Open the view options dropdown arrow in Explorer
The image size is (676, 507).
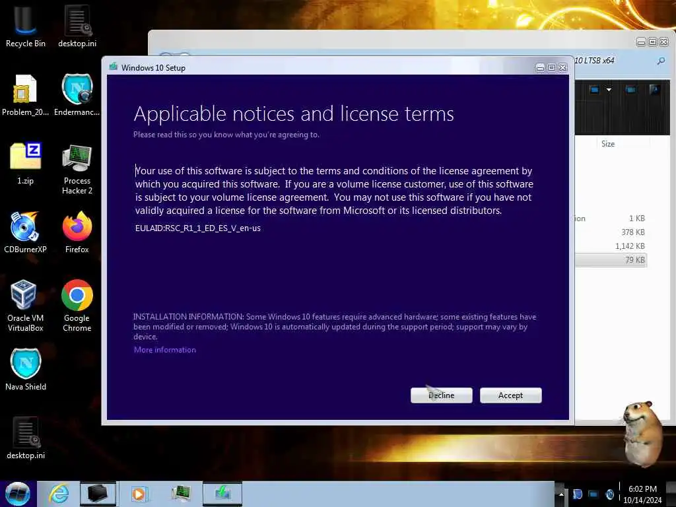[609, 90]
